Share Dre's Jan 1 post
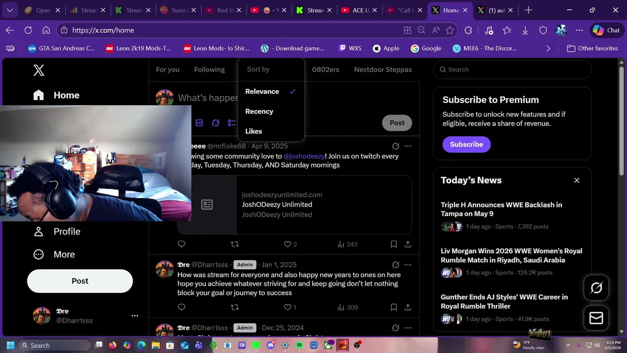The height and width of the screenshot is (353, 627). tap(408, 307)
